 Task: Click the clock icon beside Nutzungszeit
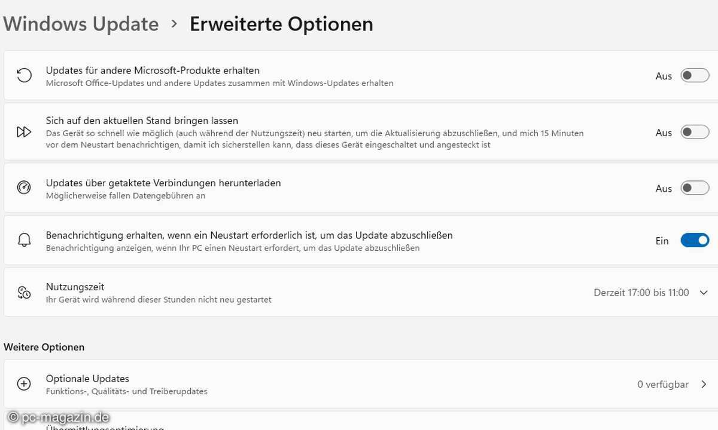coord(24,293)
